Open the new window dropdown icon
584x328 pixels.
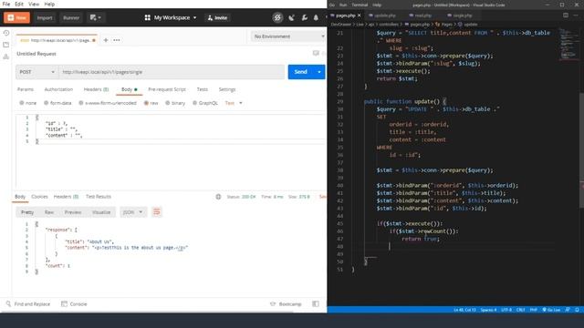95,17
